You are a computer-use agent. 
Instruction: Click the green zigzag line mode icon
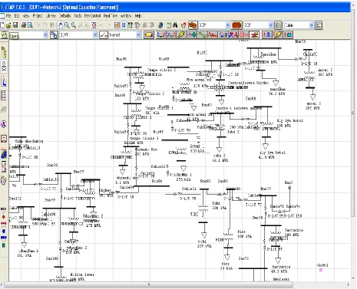[203, 34]
